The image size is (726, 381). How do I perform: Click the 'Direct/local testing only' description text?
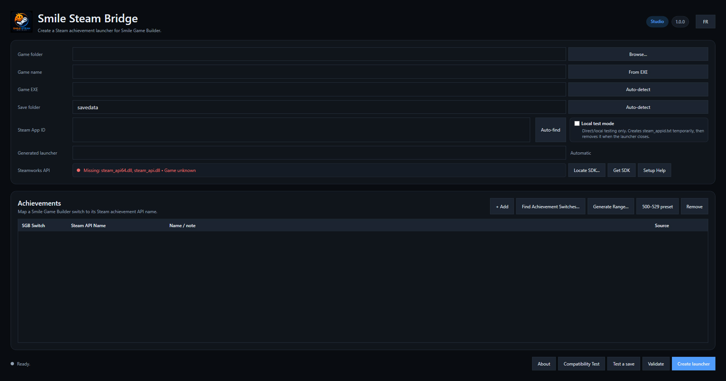(643, 134)
